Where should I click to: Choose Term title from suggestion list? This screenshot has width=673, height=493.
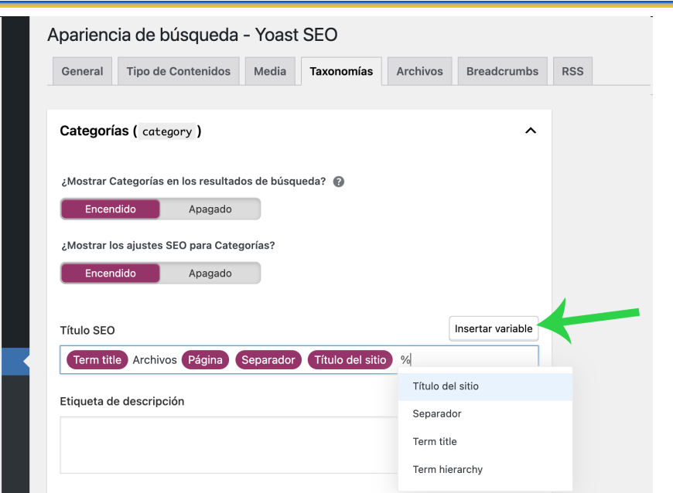[x=486, y=442]
